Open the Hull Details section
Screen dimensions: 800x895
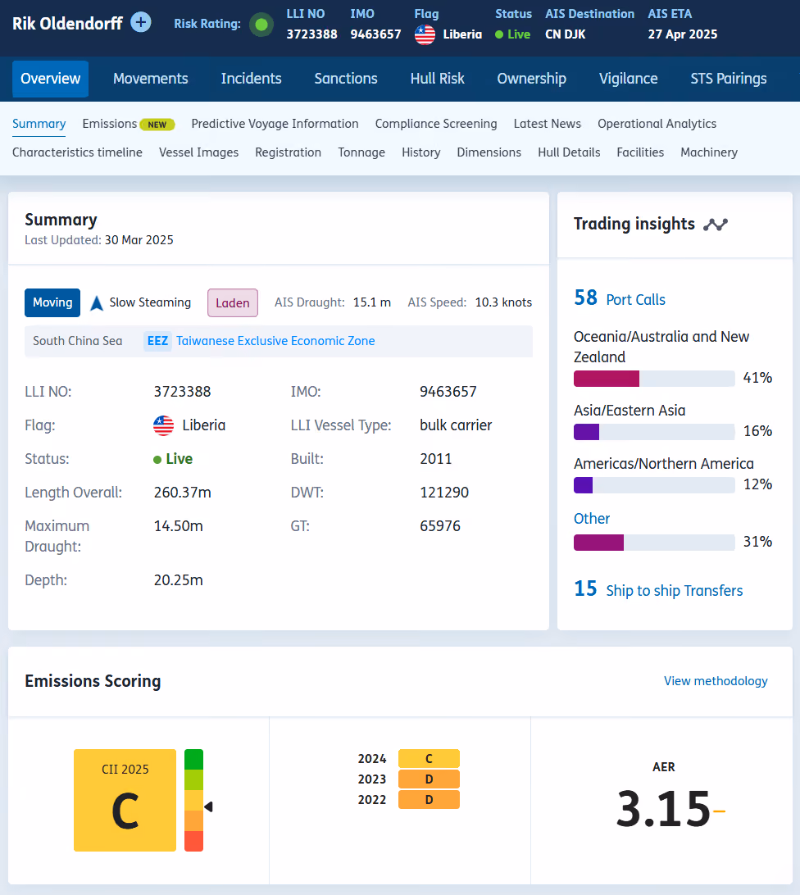pyautogui.click(x=569, y=152)
